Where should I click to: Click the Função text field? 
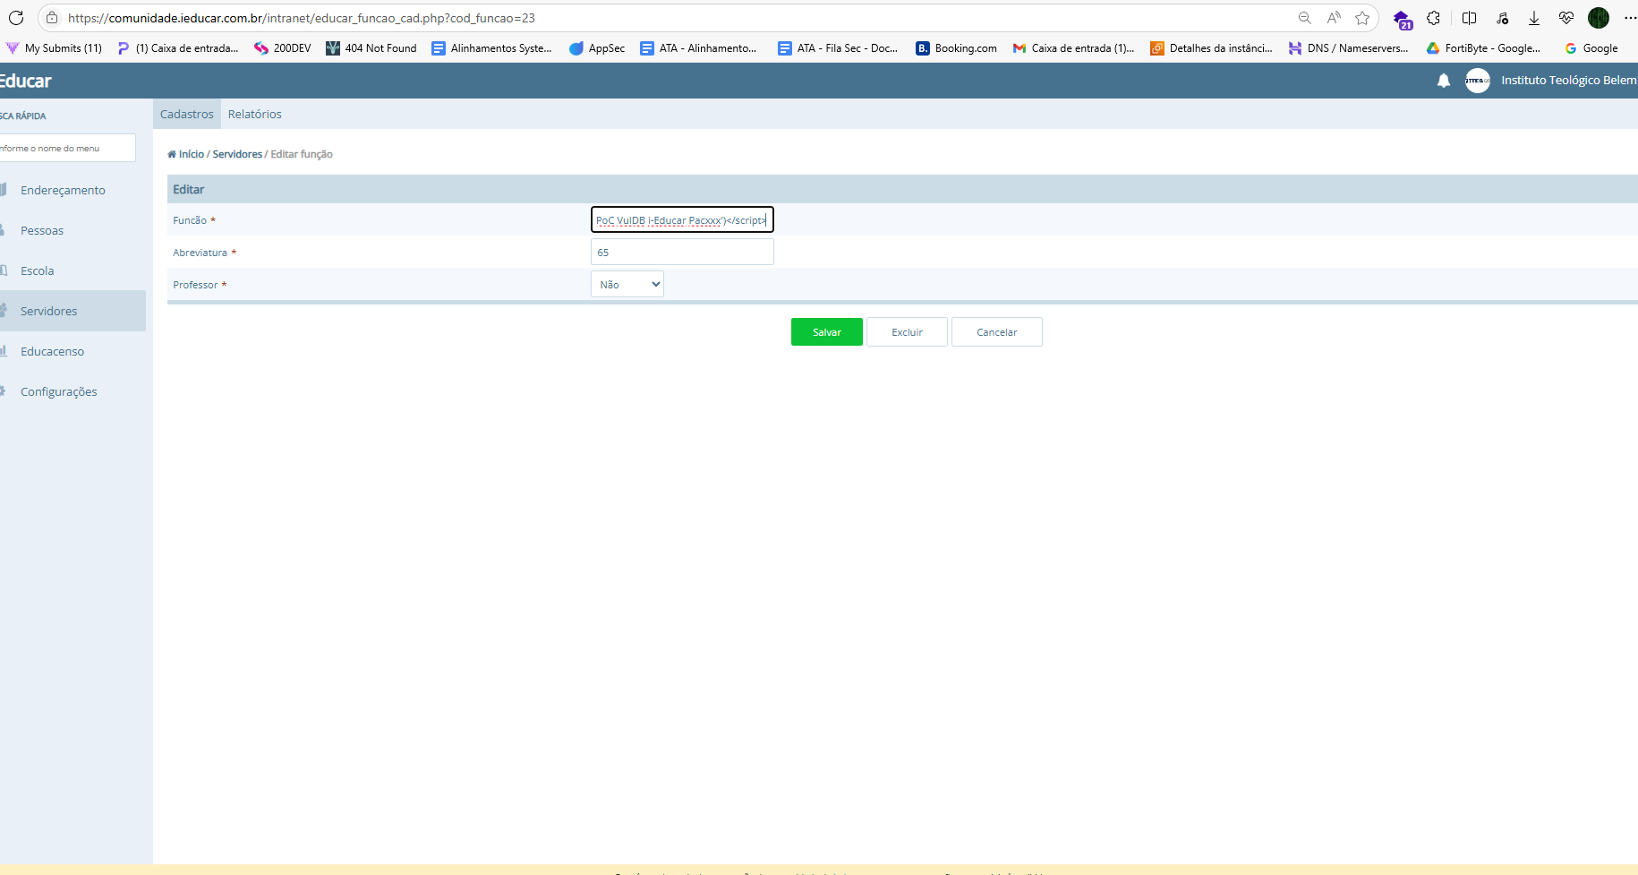(682, 219)
